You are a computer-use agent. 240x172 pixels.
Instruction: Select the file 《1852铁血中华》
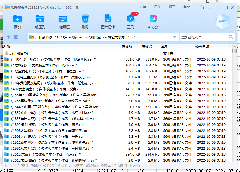(118, 113)
